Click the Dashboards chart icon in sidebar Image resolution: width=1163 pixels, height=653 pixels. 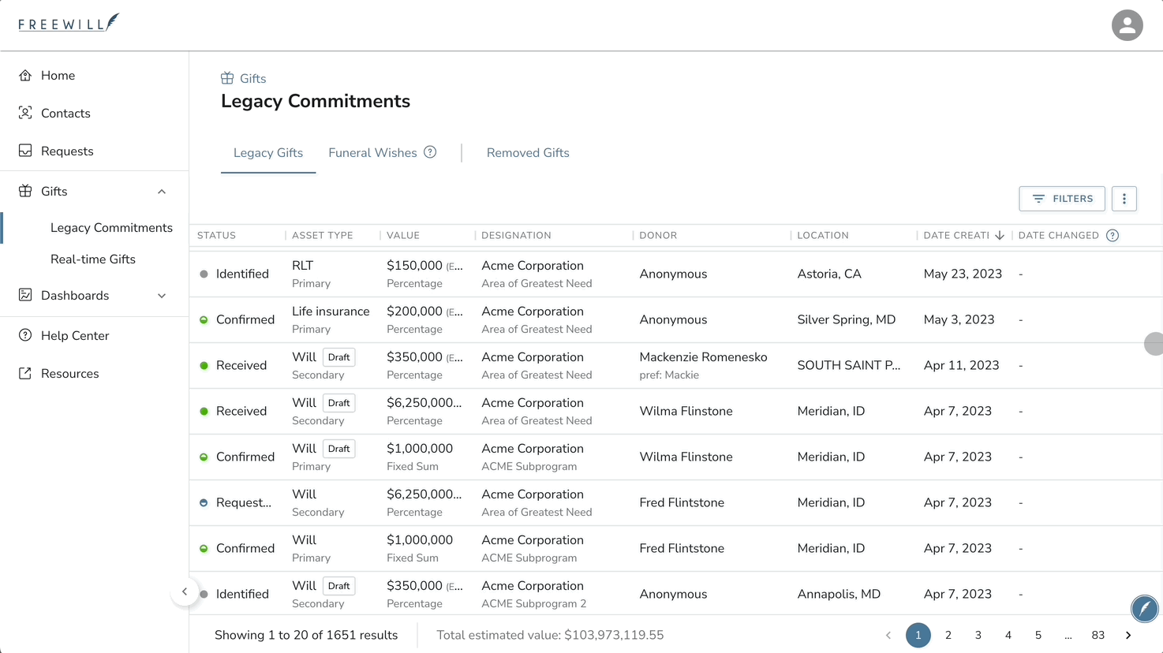pos(25,296)
